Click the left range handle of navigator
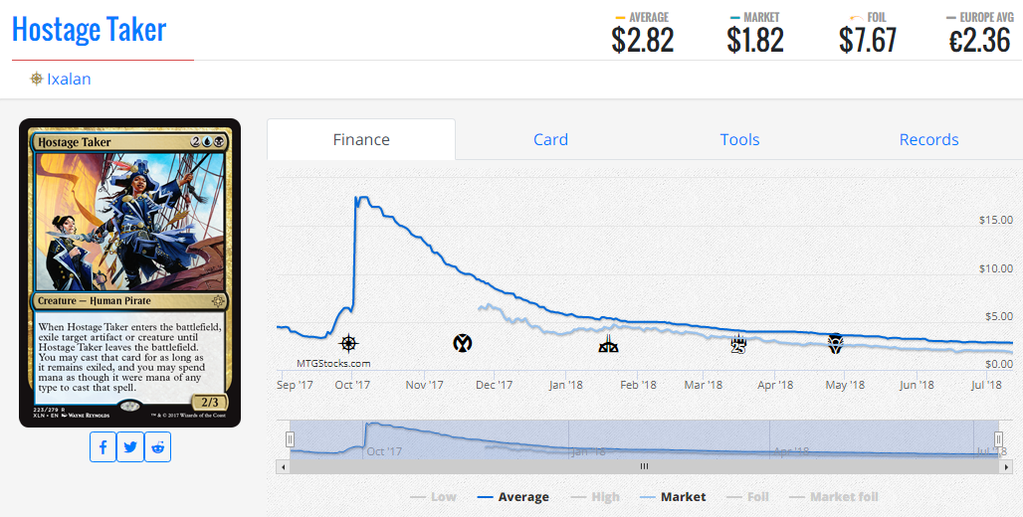The width and height of the screenshot is (1023, 517). [x=290, y=439]
